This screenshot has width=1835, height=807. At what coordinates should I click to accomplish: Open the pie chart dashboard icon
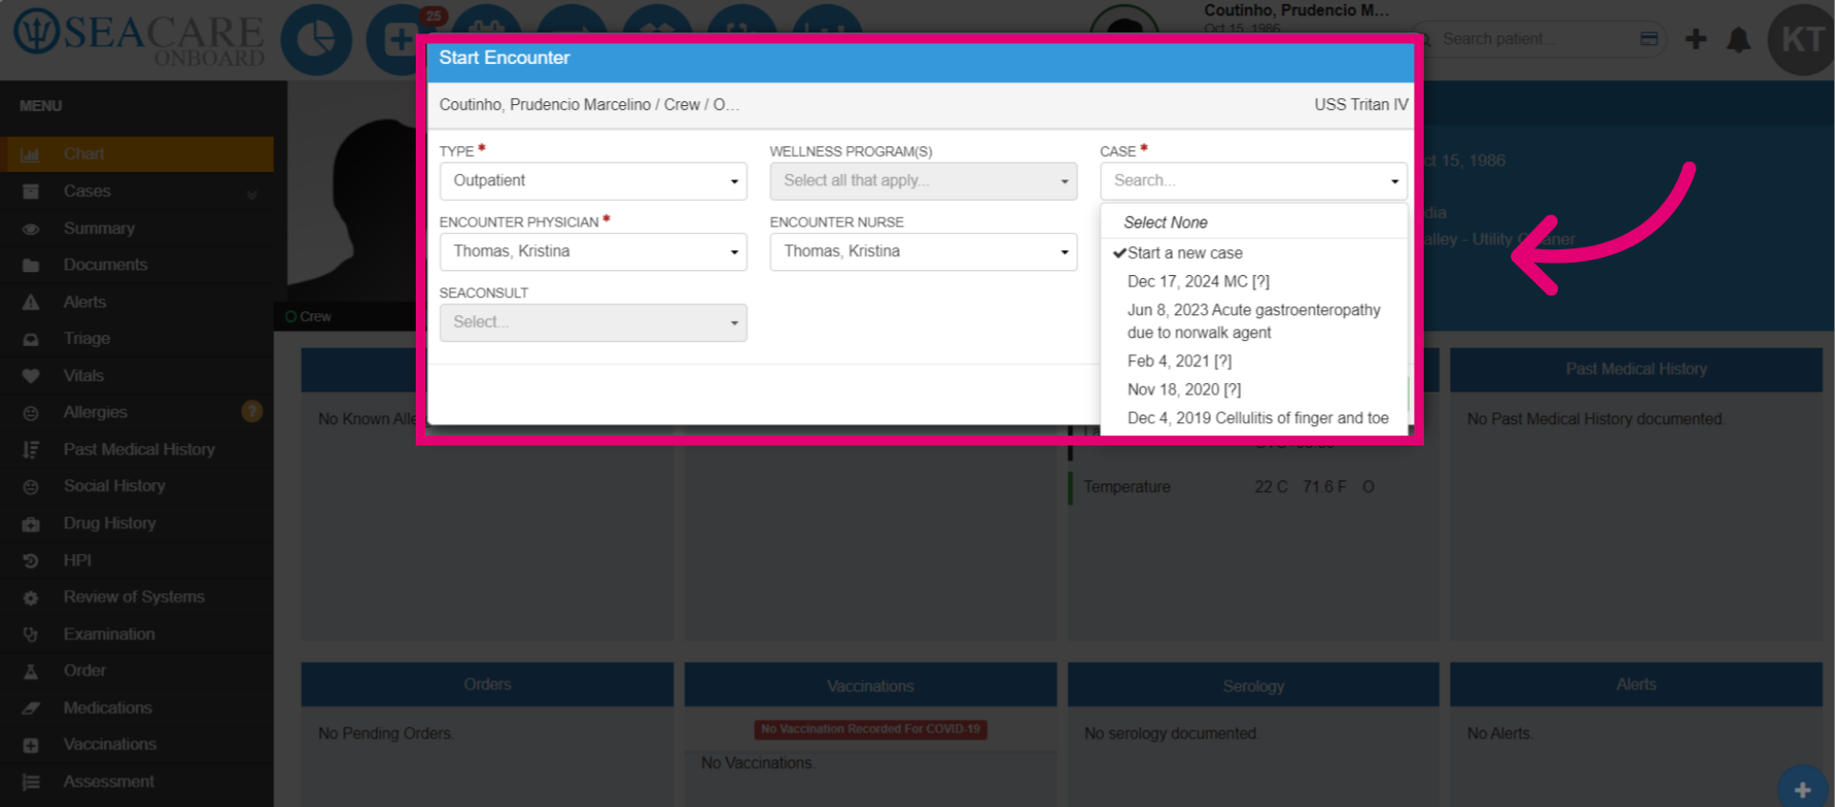pyautogui.click(x=315, y=40)
